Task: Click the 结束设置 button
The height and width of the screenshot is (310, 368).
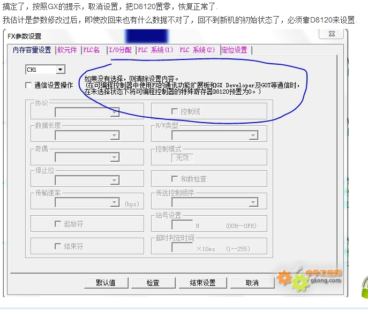Action: coord(202,283)
